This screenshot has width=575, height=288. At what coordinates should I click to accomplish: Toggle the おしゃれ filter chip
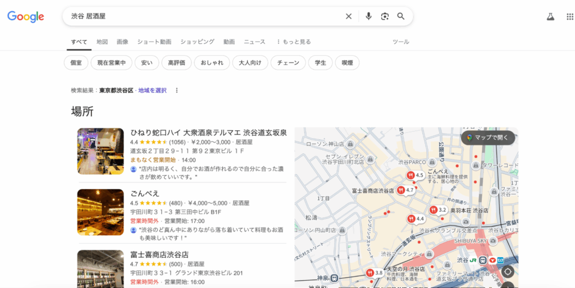click(x=212, y=63)
